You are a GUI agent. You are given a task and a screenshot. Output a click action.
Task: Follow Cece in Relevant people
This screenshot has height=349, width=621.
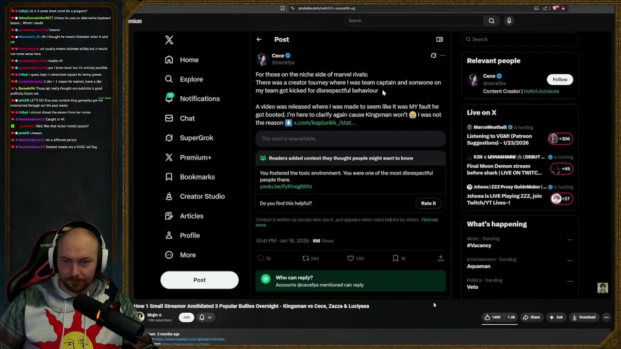560,79
